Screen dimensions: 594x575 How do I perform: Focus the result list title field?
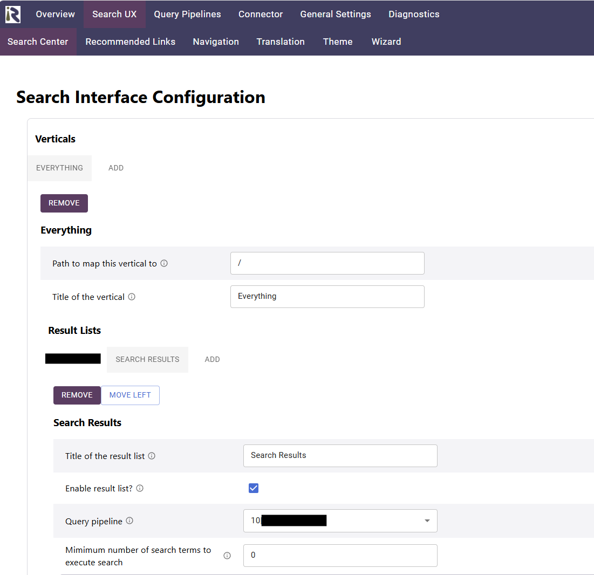point(340,456)
